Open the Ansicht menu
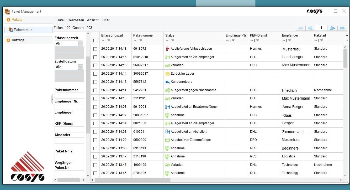The height and width of the screenshot is (190, 350). click(x=93, y=20)
